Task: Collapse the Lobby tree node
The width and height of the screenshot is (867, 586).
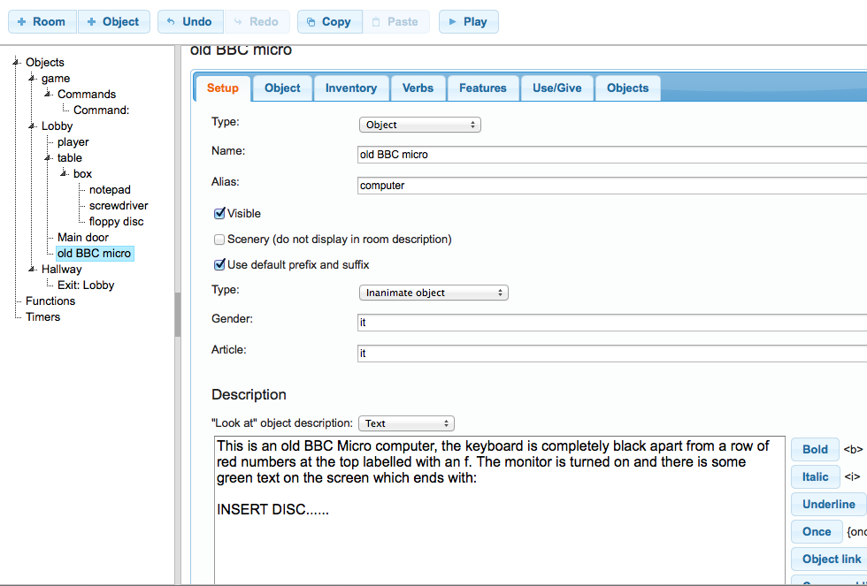Action: click(x=31, y=126)
